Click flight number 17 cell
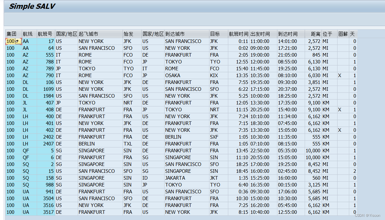 click(x=46, y=41)
